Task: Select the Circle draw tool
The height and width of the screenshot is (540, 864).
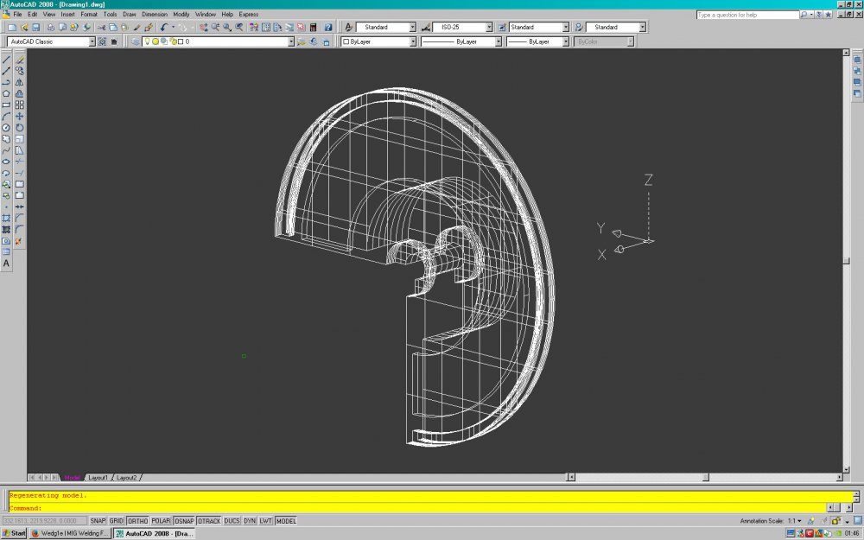Action: [6, 127]
